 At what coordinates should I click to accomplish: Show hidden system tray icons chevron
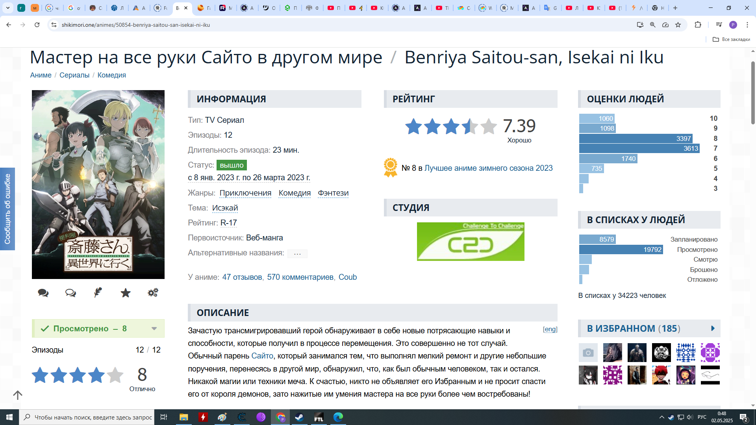tap(661, 417)
